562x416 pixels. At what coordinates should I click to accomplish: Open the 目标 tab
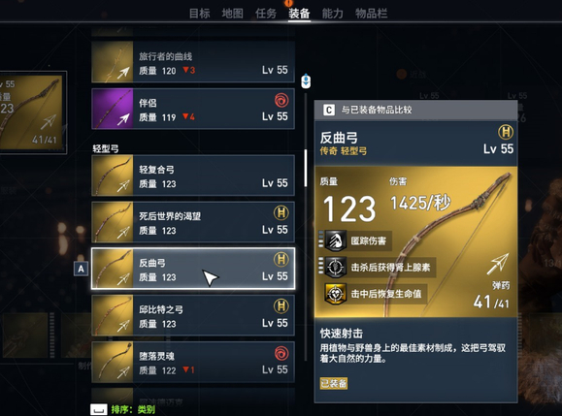[199, 14]
